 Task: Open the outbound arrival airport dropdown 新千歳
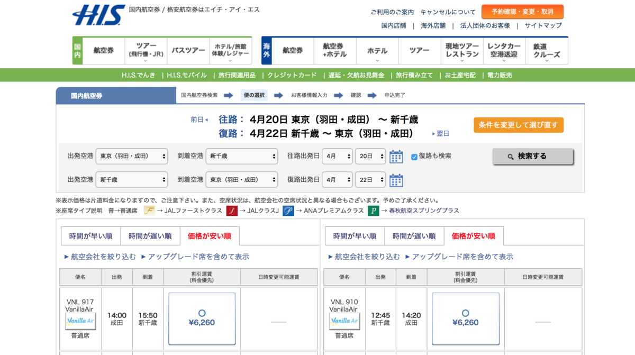click(242, 156)
